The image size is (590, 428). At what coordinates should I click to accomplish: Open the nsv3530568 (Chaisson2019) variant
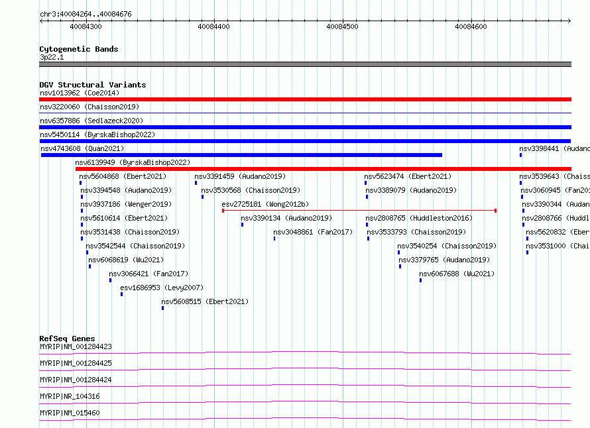click(251, 190)
